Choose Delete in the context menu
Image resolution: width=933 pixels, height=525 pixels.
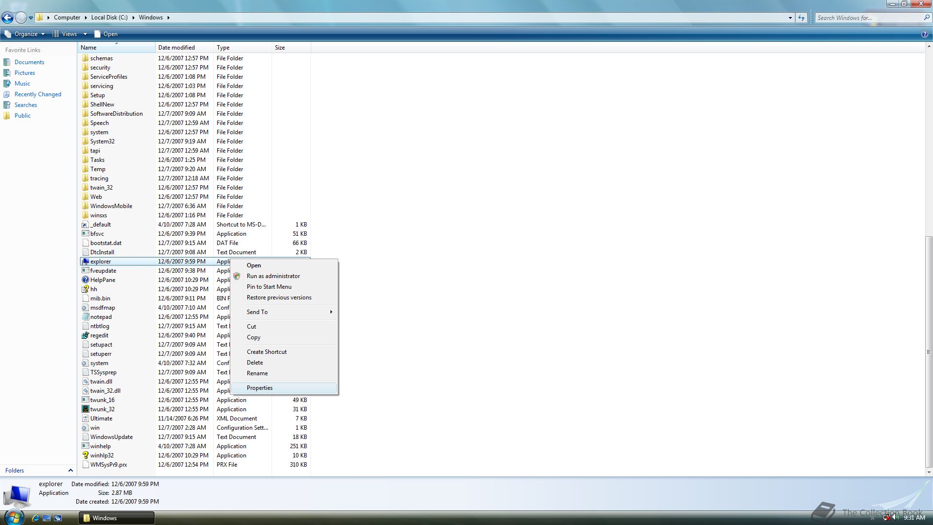(x=284, y=363)
